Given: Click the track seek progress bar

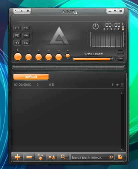Looking at the screenshot, I should point(68,67).
